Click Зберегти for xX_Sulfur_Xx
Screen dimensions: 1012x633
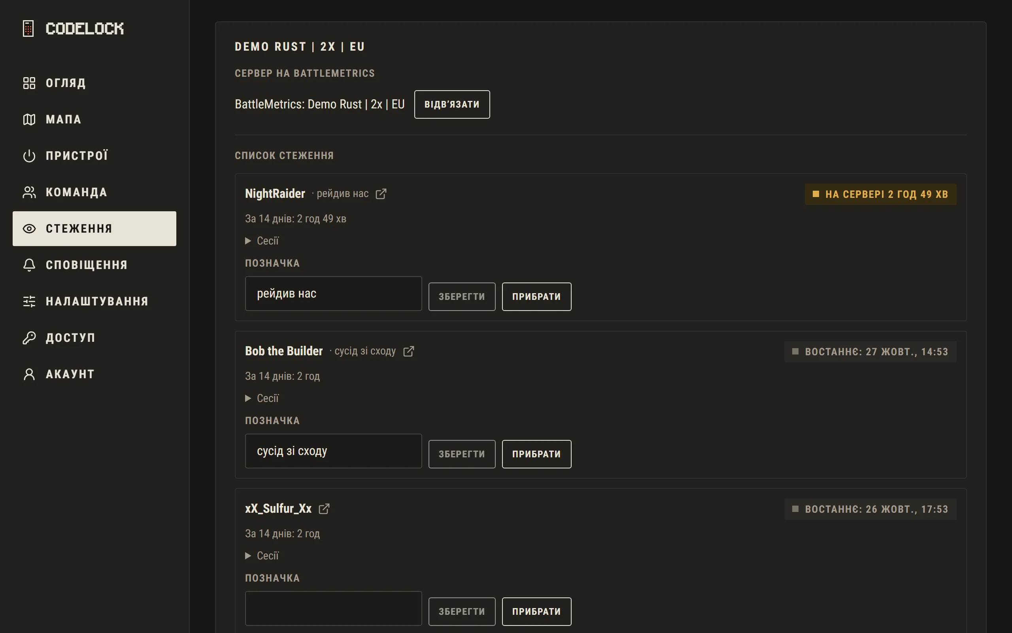[x=462, y=612]
